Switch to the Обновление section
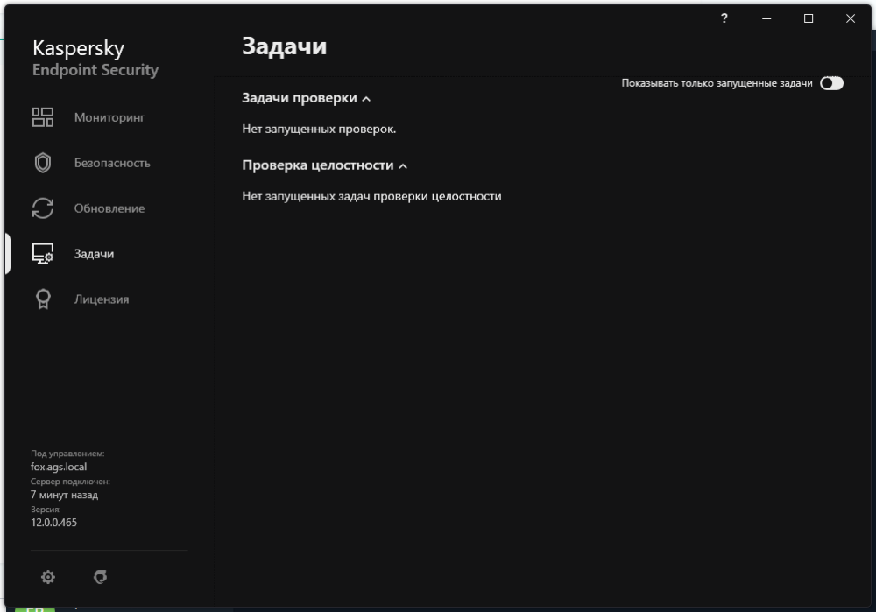Image resolution: width=876 pixels, height=612 pixels. click(x=109, y=208)
